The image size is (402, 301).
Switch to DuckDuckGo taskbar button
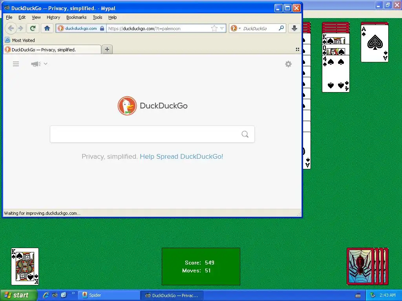coord(172,296)
